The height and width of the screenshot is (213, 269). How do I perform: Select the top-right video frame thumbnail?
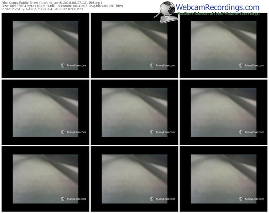point(223,45)
